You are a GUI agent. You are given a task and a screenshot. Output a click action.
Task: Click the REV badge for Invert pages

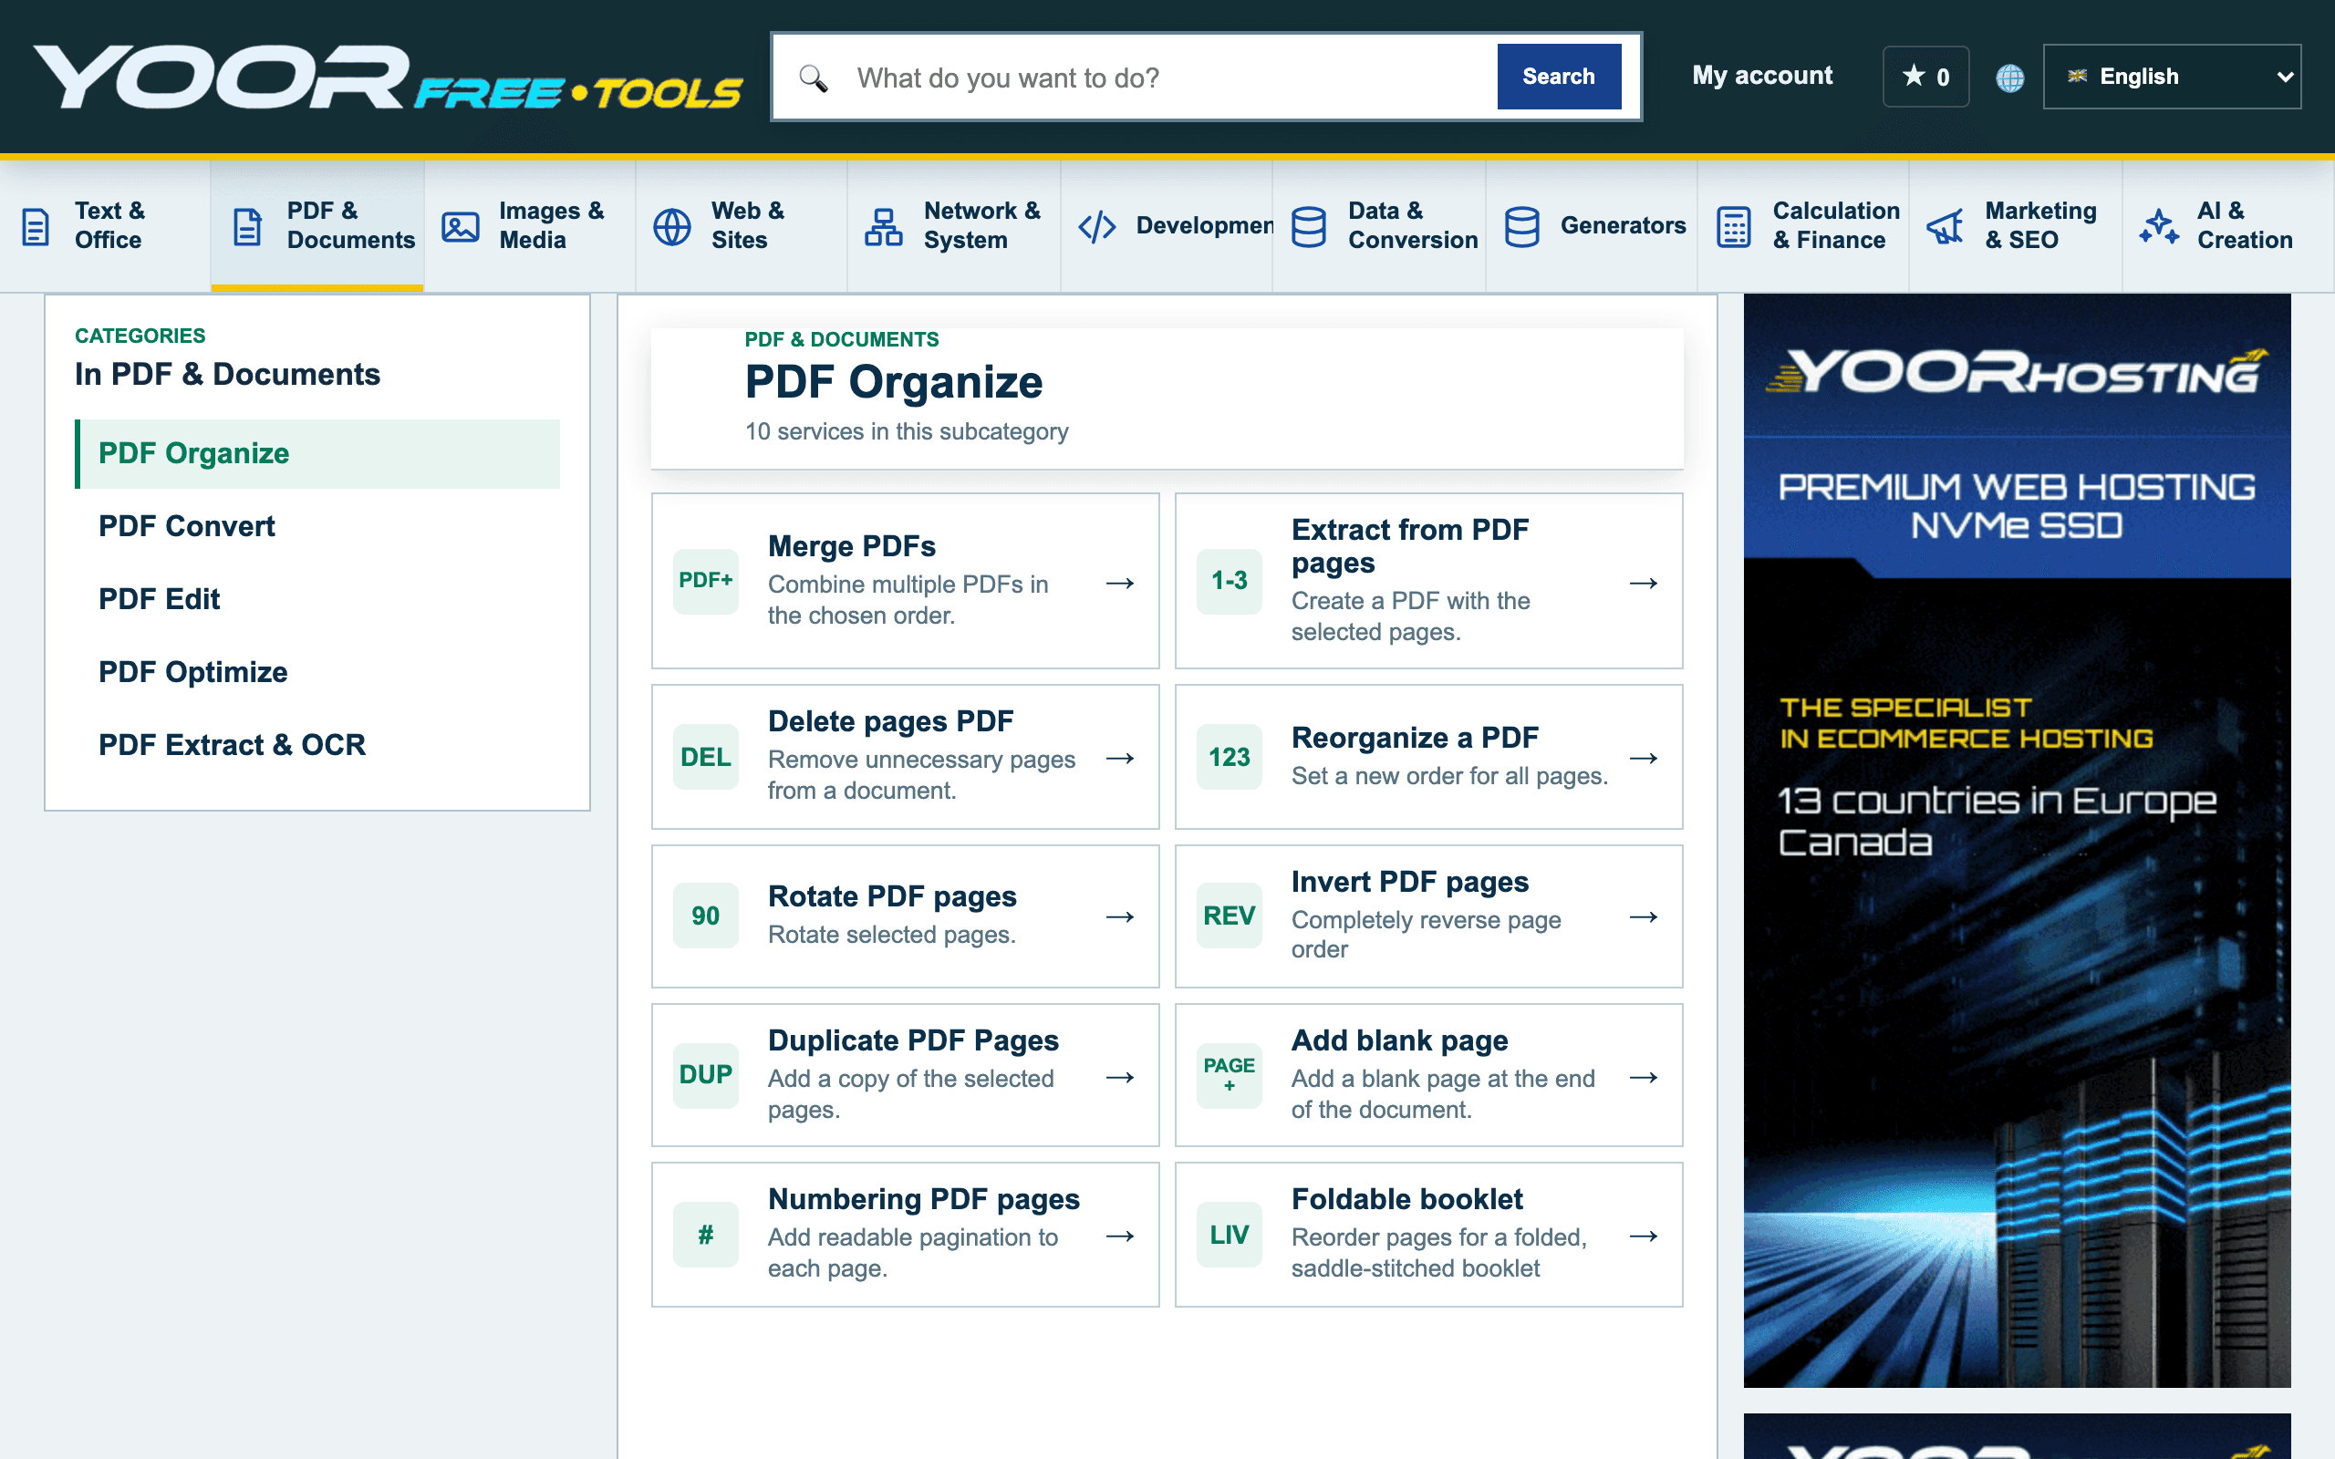coord(1230,916)
